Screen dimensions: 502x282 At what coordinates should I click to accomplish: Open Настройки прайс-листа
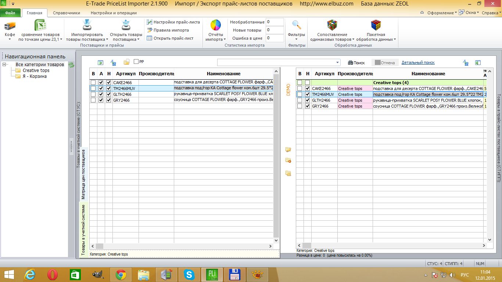coord(173,22)
